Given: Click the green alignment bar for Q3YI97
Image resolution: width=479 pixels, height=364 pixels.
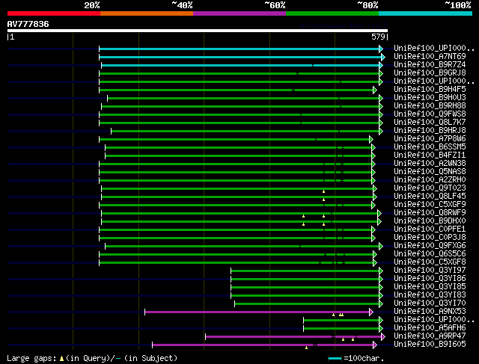Looking at the screenshot, I should [x=305, y=271].
